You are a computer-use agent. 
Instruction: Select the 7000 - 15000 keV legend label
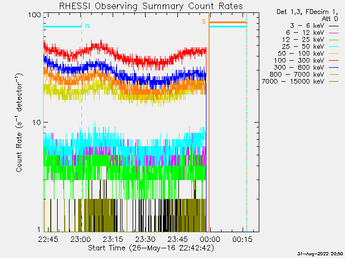point(293,82)
